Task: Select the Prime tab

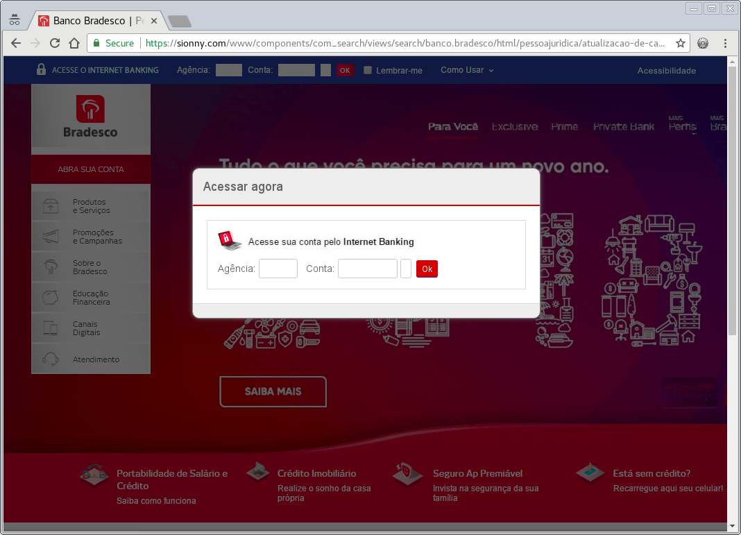Action: (564, 127)
